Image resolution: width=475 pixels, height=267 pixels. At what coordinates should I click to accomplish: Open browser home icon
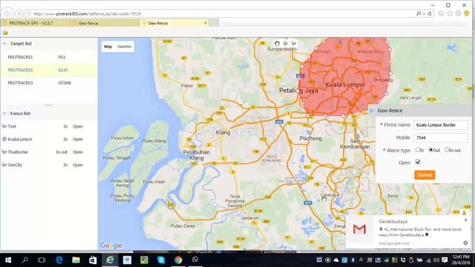click(441, 13)
